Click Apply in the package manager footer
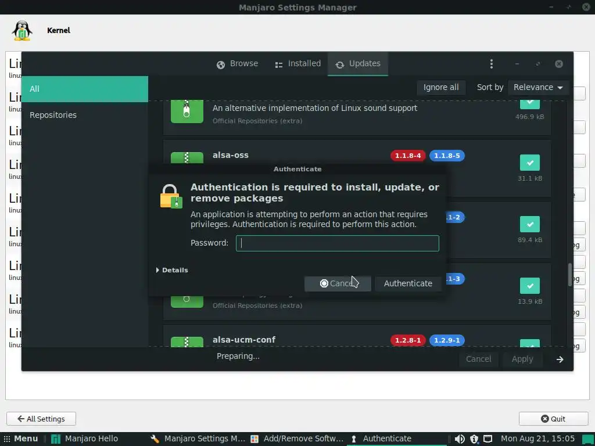The image size is (595, 446). (522, 359)
